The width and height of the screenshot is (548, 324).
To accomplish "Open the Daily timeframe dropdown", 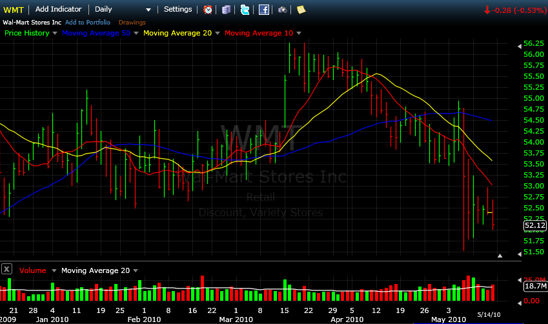I will pyautogui.click(x=123, y=10).
